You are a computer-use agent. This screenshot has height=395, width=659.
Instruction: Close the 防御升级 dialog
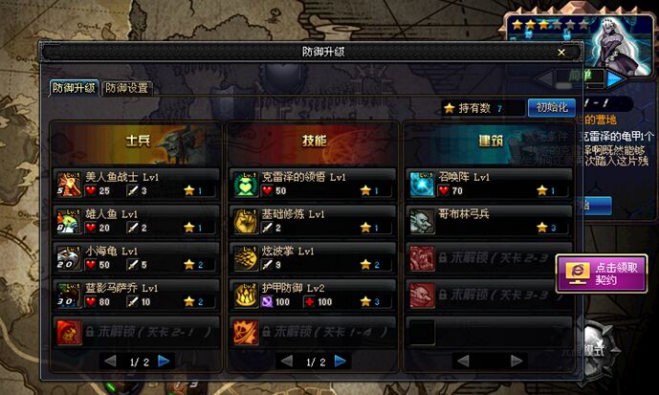pos(561,52)
